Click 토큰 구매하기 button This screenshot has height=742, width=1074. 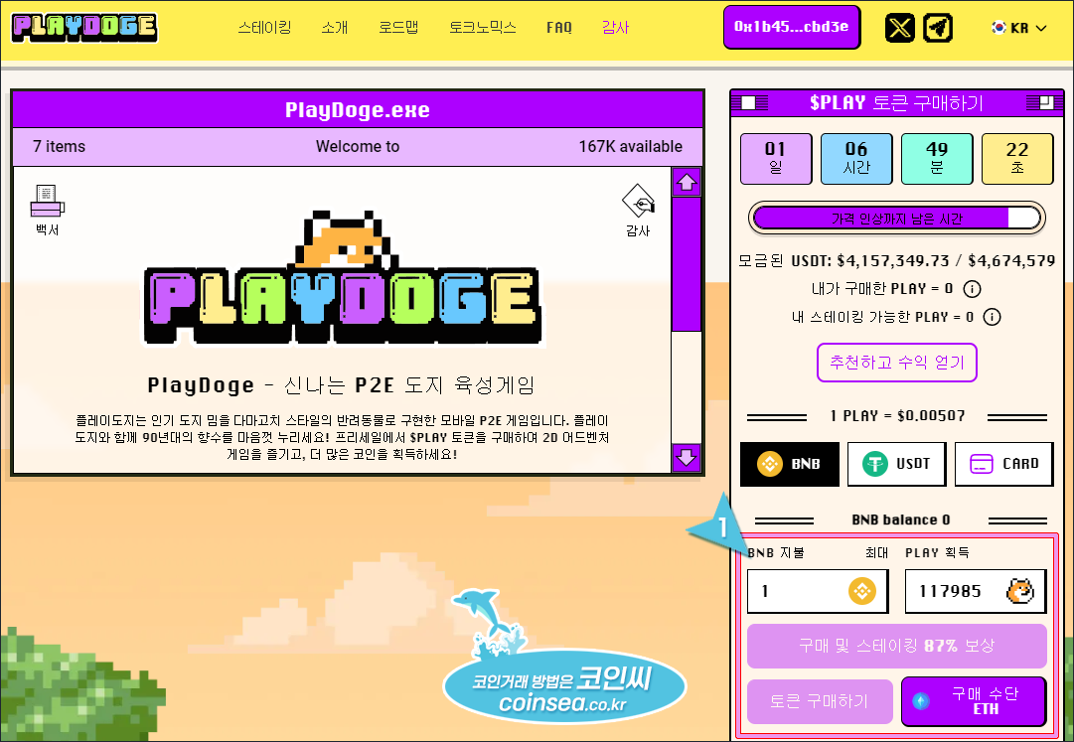tap(820, 701)
